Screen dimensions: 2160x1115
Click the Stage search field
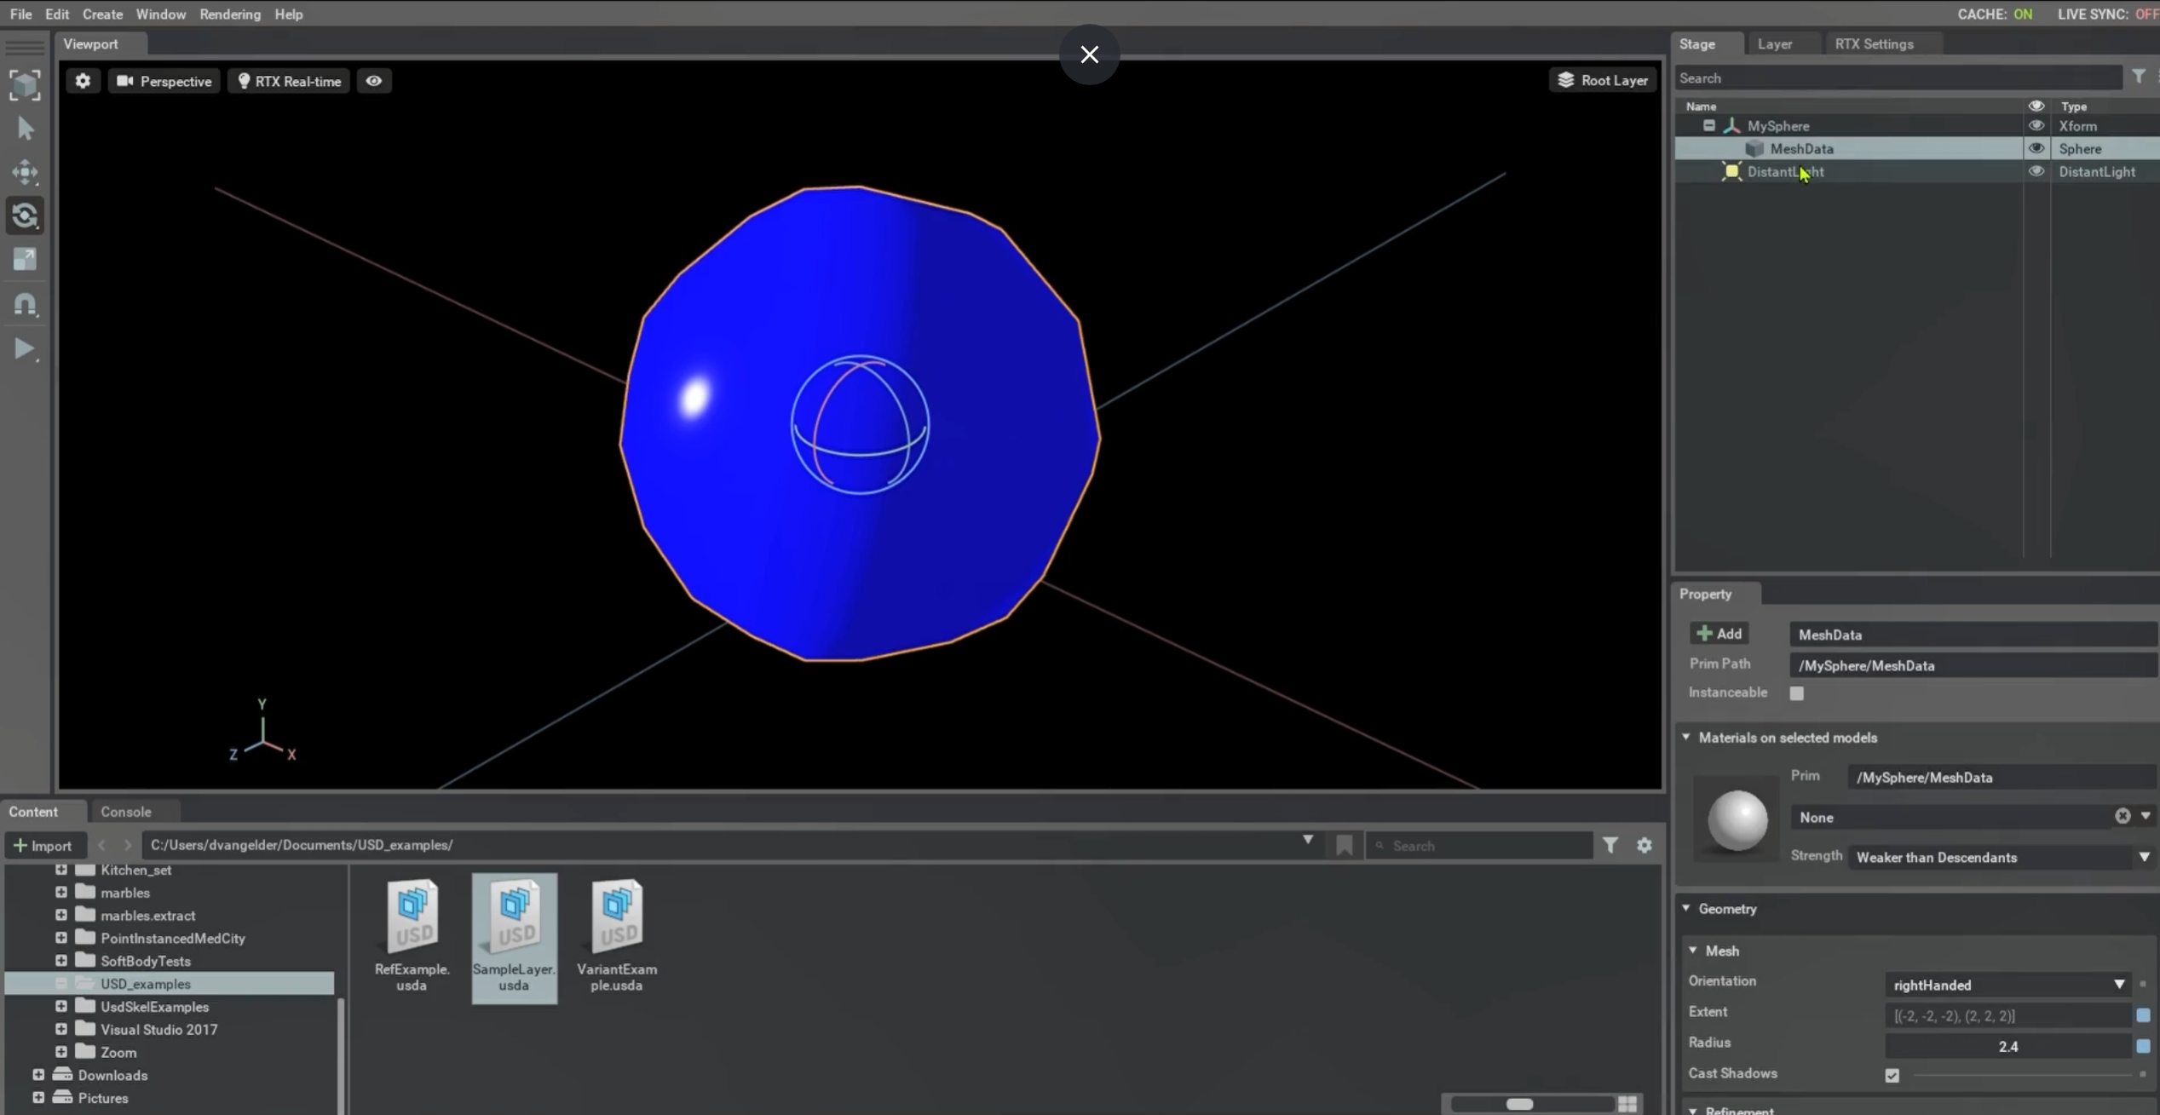point(1898,78)
